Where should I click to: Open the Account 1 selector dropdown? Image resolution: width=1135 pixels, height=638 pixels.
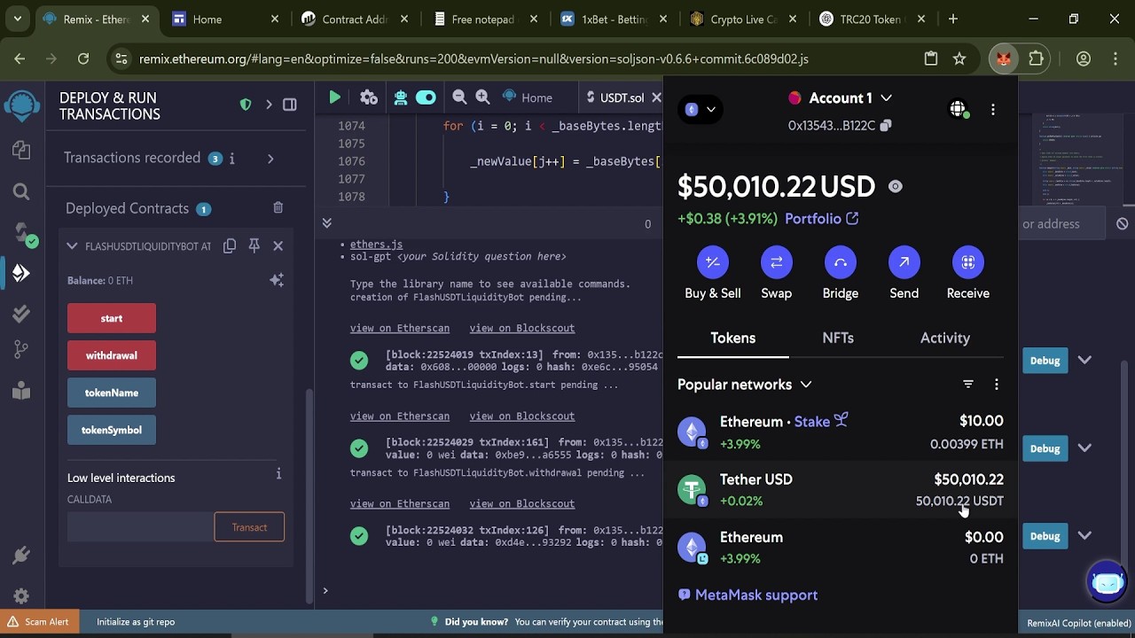pyautogui.click(x=840, y=98)
